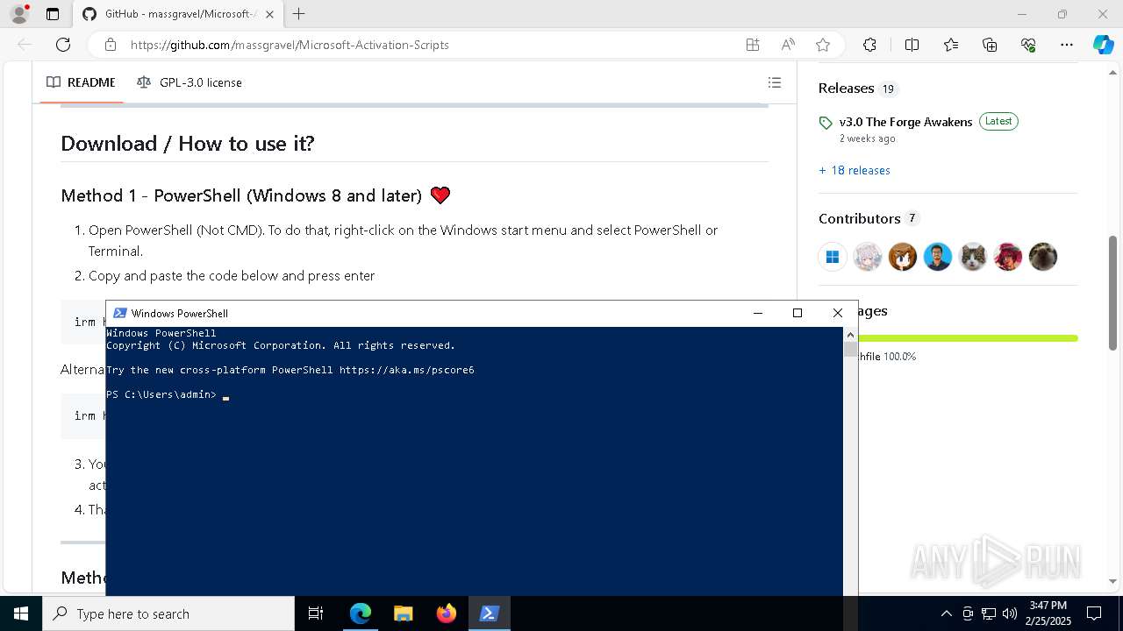Reload the current GitHub page
Viewport: 1123px width, 631px height.
click(63, 45)
